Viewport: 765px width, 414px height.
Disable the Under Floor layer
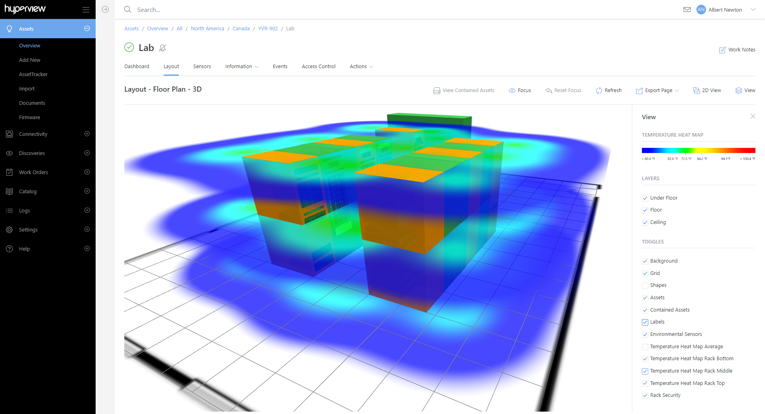click(x=645, y=198)
